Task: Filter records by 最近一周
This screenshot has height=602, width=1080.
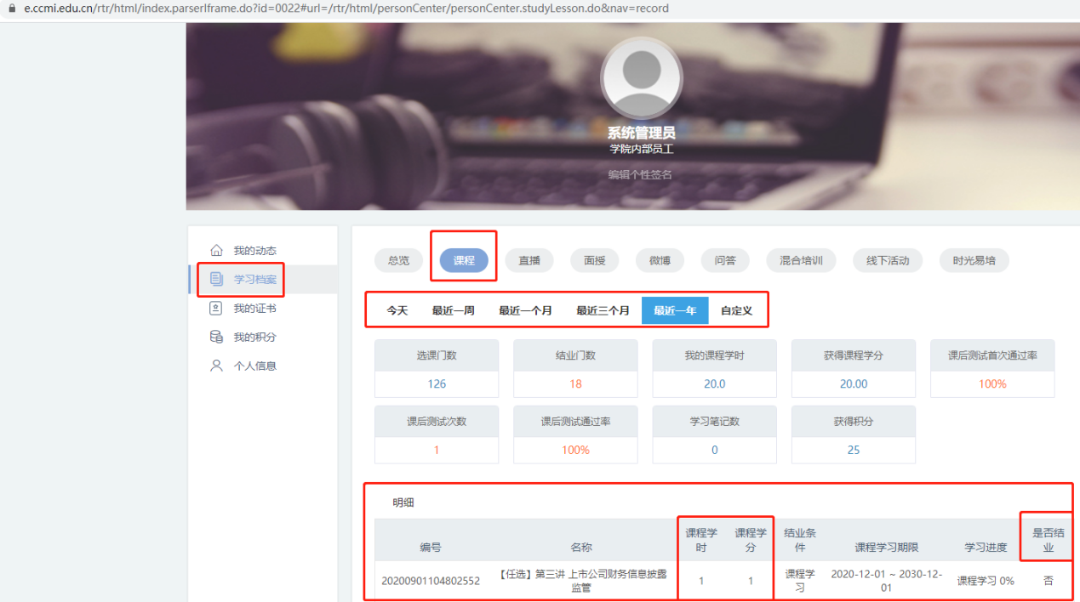Action: (x=453, y=310)
